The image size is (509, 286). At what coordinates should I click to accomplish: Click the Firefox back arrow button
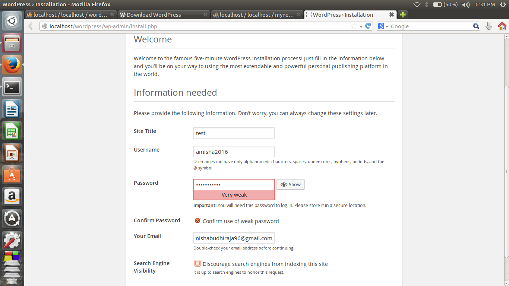[x=31, y=26]
